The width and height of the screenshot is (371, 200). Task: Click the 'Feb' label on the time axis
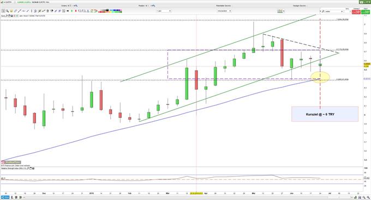[129, 193]
